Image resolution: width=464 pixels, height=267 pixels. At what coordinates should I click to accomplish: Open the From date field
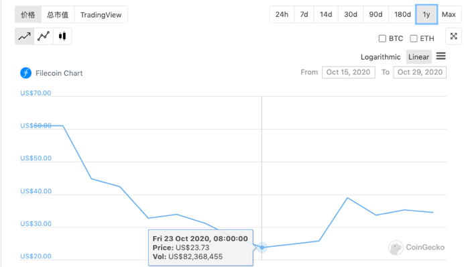348,72
